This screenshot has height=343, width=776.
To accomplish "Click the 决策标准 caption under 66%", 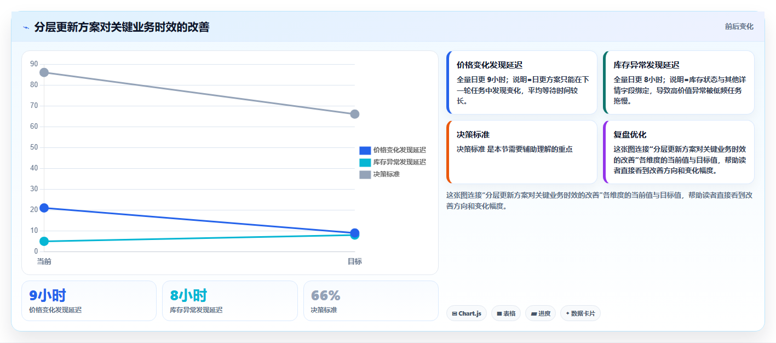I will [324, 310].
